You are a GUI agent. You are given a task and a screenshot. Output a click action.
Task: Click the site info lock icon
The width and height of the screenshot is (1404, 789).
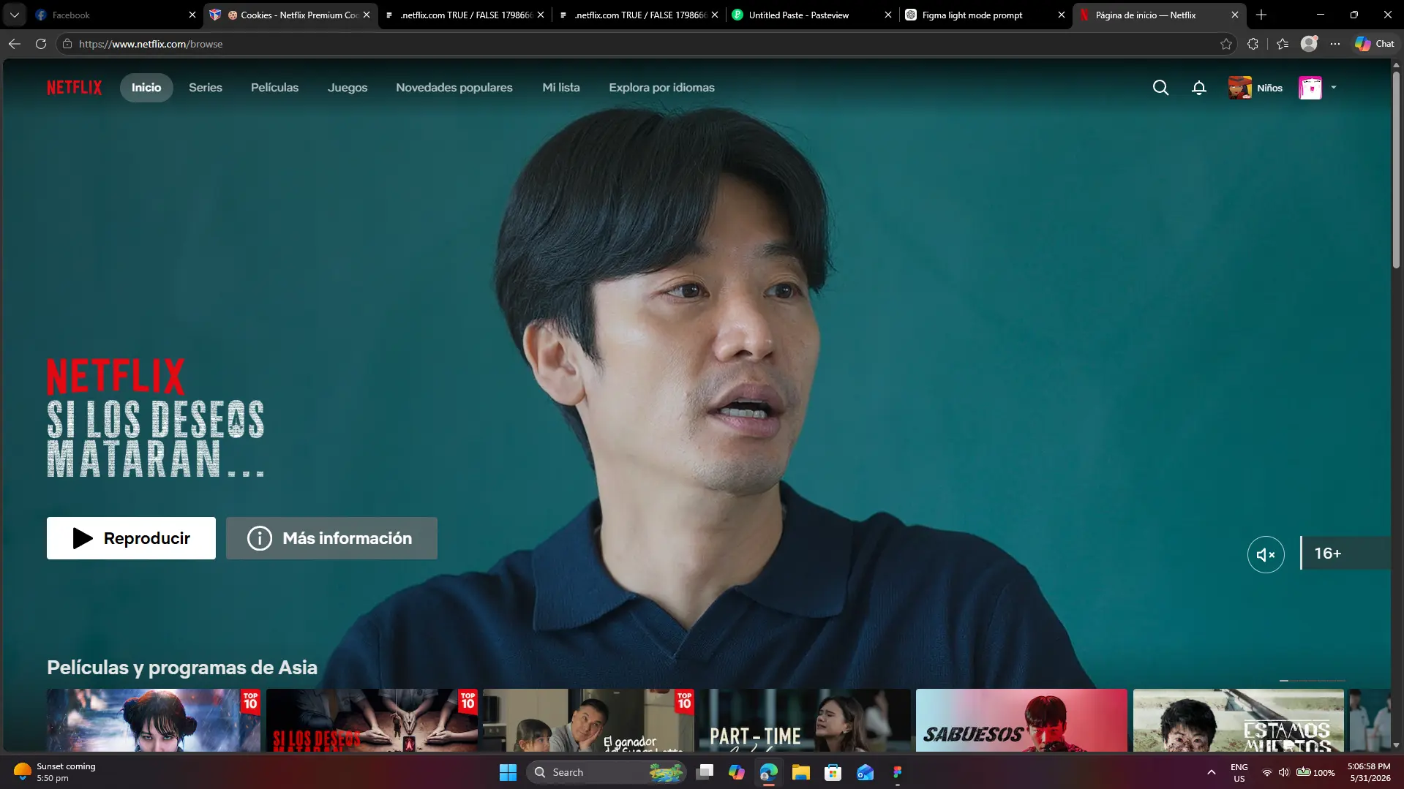(x=67, y=44)
